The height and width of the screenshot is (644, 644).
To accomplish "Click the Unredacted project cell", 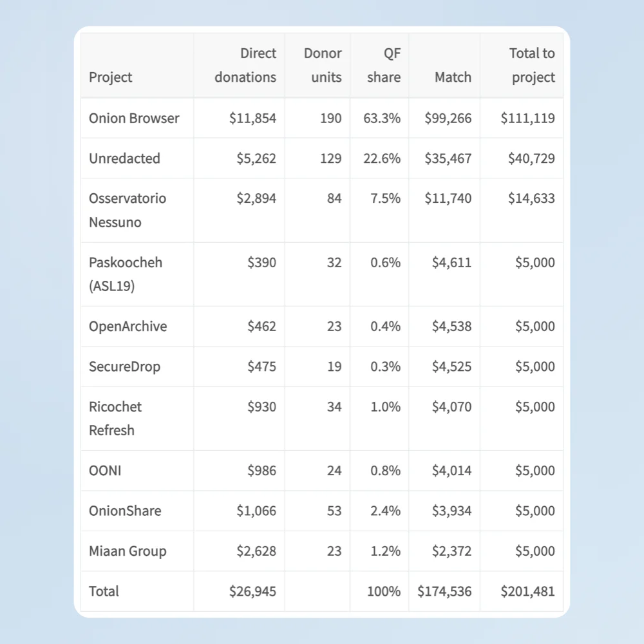I will (124, 158).
